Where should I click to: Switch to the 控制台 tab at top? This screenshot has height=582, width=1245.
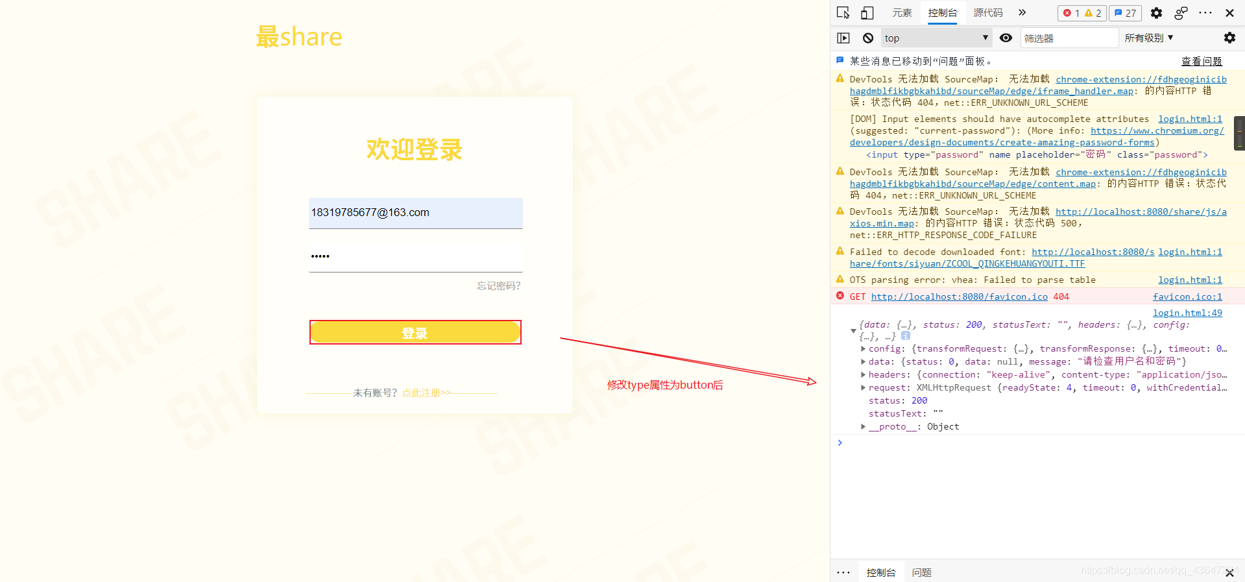pyautogui.click(x=943, y=12)
